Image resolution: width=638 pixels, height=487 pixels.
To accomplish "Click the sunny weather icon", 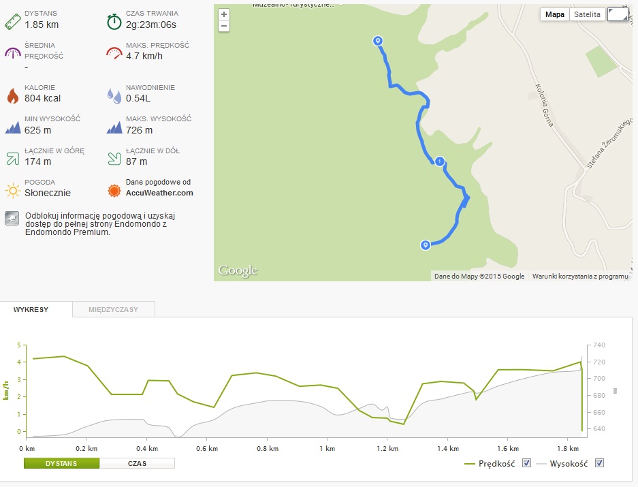I will tap(13, 189).
